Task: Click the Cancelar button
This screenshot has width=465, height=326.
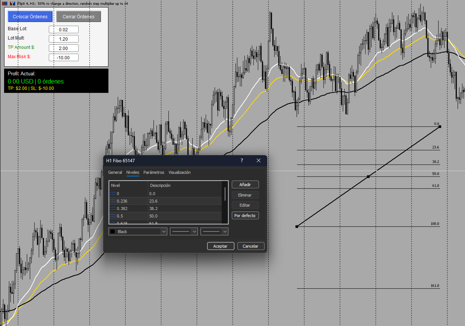Action: 250,246
